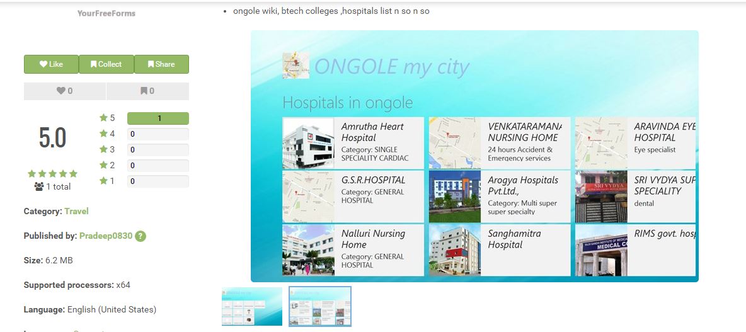Screen dimensions: 746x332
Task: Click the Sanghamitra Hospital building image
Action: tap(454, 250)
